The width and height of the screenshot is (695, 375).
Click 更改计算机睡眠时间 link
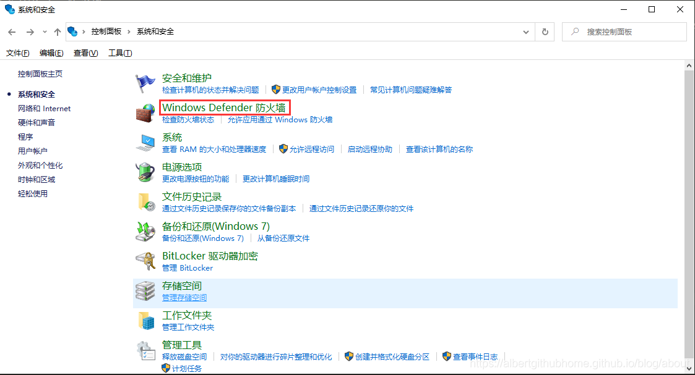tap(276, 179)
